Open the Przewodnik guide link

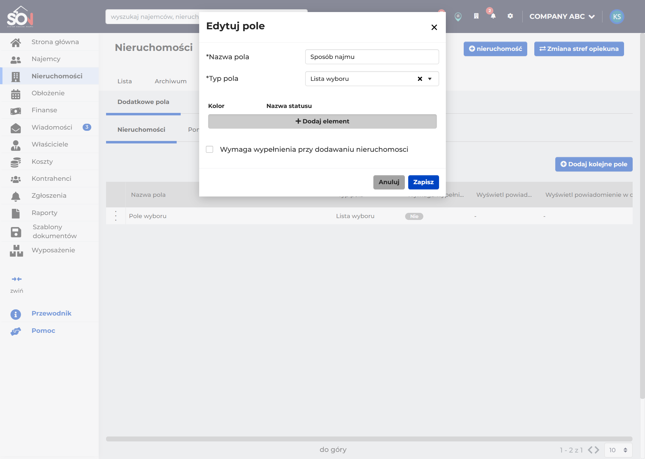click(x=51, y=314)
